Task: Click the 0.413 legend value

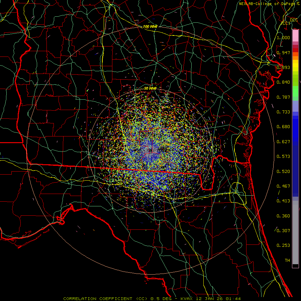Action: pos(283,201)
